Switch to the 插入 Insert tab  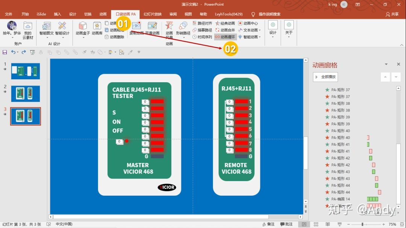click(x=58, y=14)
